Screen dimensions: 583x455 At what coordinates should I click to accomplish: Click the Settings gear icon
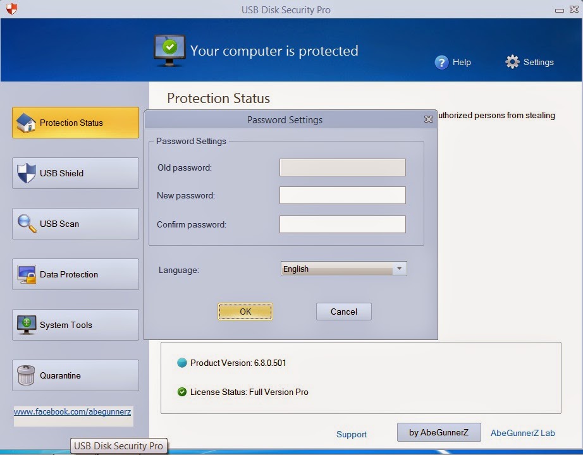[x=512, y=62]
